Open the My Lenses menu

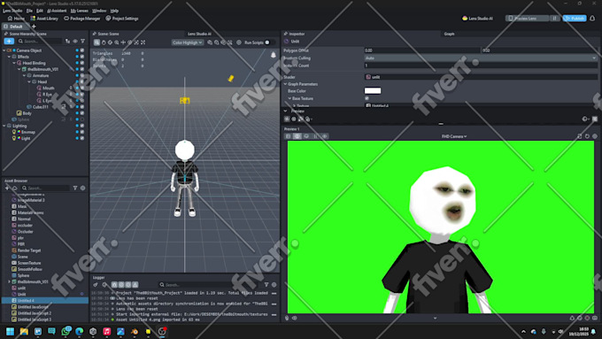[x=80, y=11]
